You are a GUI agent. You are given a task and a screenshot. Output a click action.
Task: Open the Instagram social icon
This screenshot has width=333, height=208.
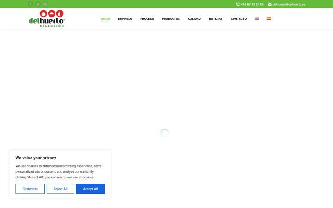[x=45, y=4]
